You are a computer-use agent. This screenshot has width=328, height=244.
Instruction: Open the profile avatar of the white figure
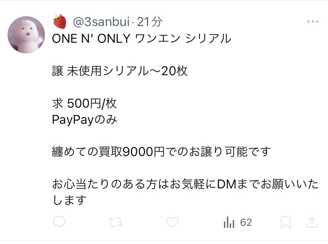click(26, 35)
